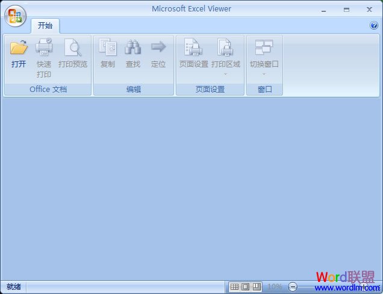Image resolution: width=383 pixels, height=294 pixels.
Task: Expand the 切换窗口 dropdown arrow
Action: [x=264, y=74]
